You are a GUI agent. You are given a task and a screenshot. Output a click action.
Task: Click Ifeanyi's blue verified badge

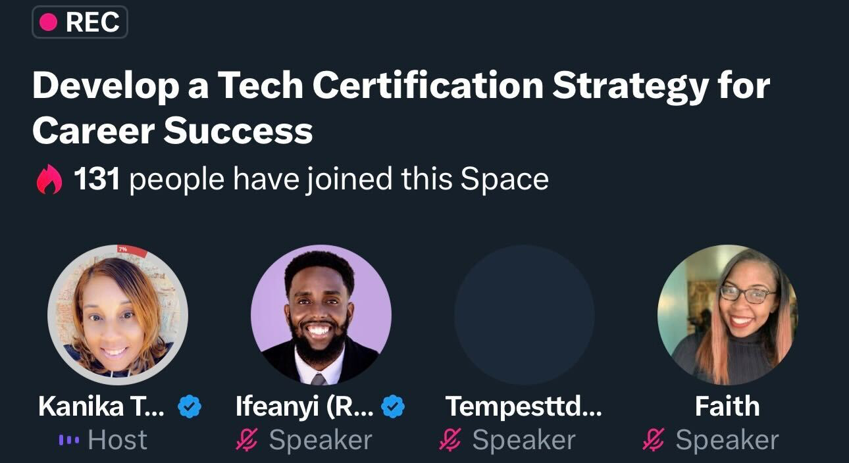(393, 407)
